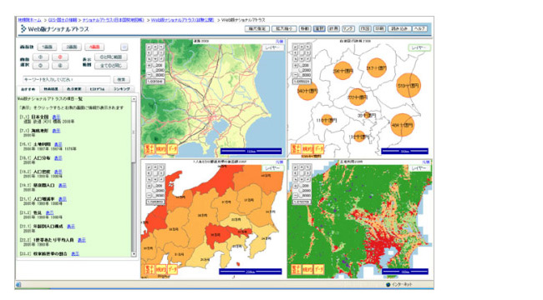Switch to ランキング tab
The width and height of the screenshot is (543, 300).
pyautogui.click(x=122, y=89)
